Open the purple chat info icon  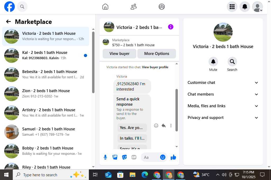coord(171,27)
